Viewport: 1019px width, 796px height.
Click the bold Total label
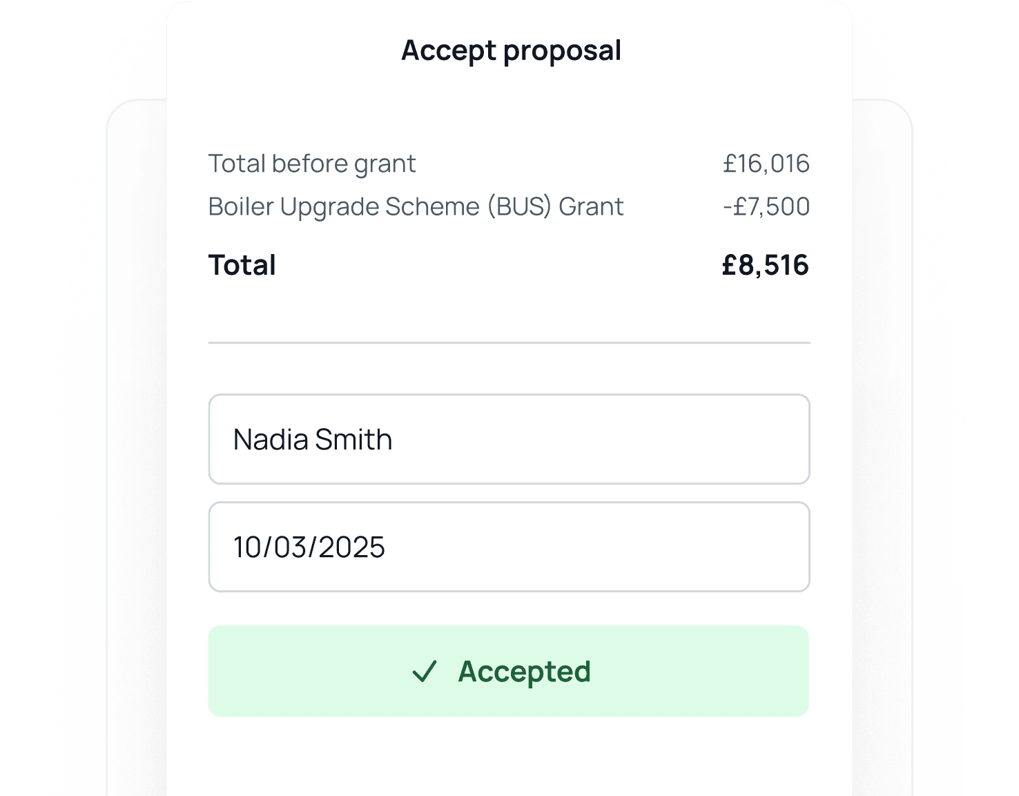tap(242, 266)
